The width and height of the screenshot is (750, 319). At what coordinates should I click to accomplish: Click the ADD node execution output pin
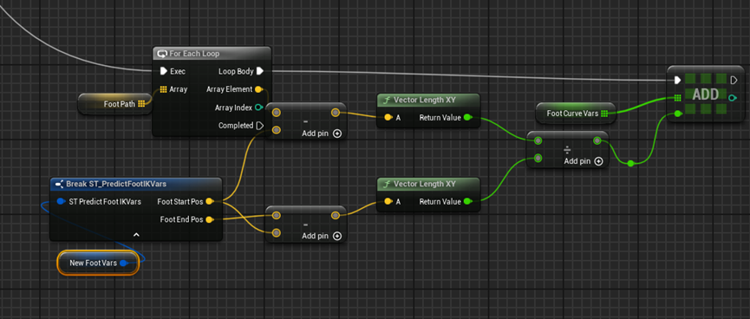click(734, 80)
